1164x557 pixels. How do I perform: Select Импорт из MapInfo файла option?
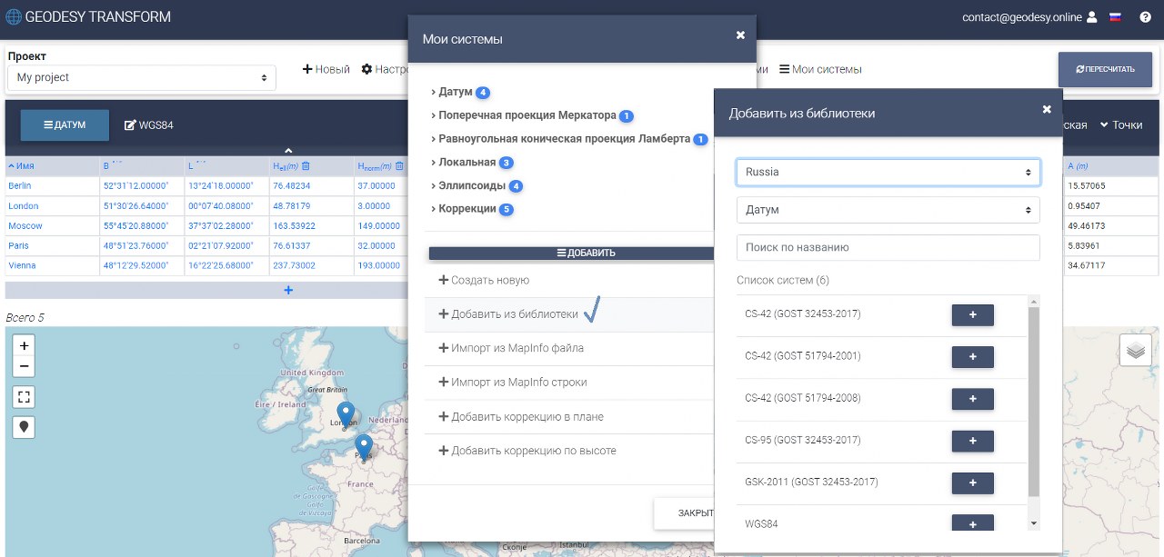pyautogui.click(x=517, y=348)
